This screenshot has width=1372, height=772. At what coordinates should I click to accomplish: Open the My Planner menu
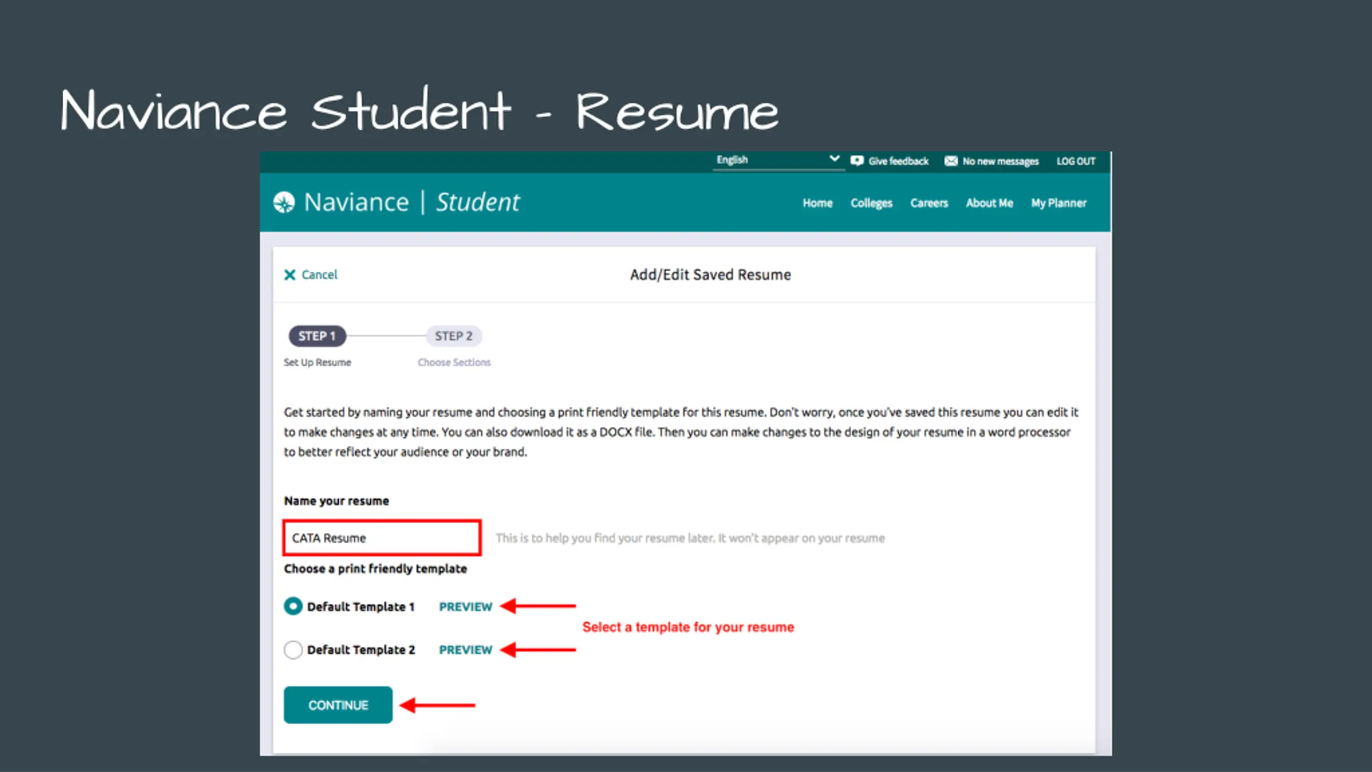[x=1058, y=203]
